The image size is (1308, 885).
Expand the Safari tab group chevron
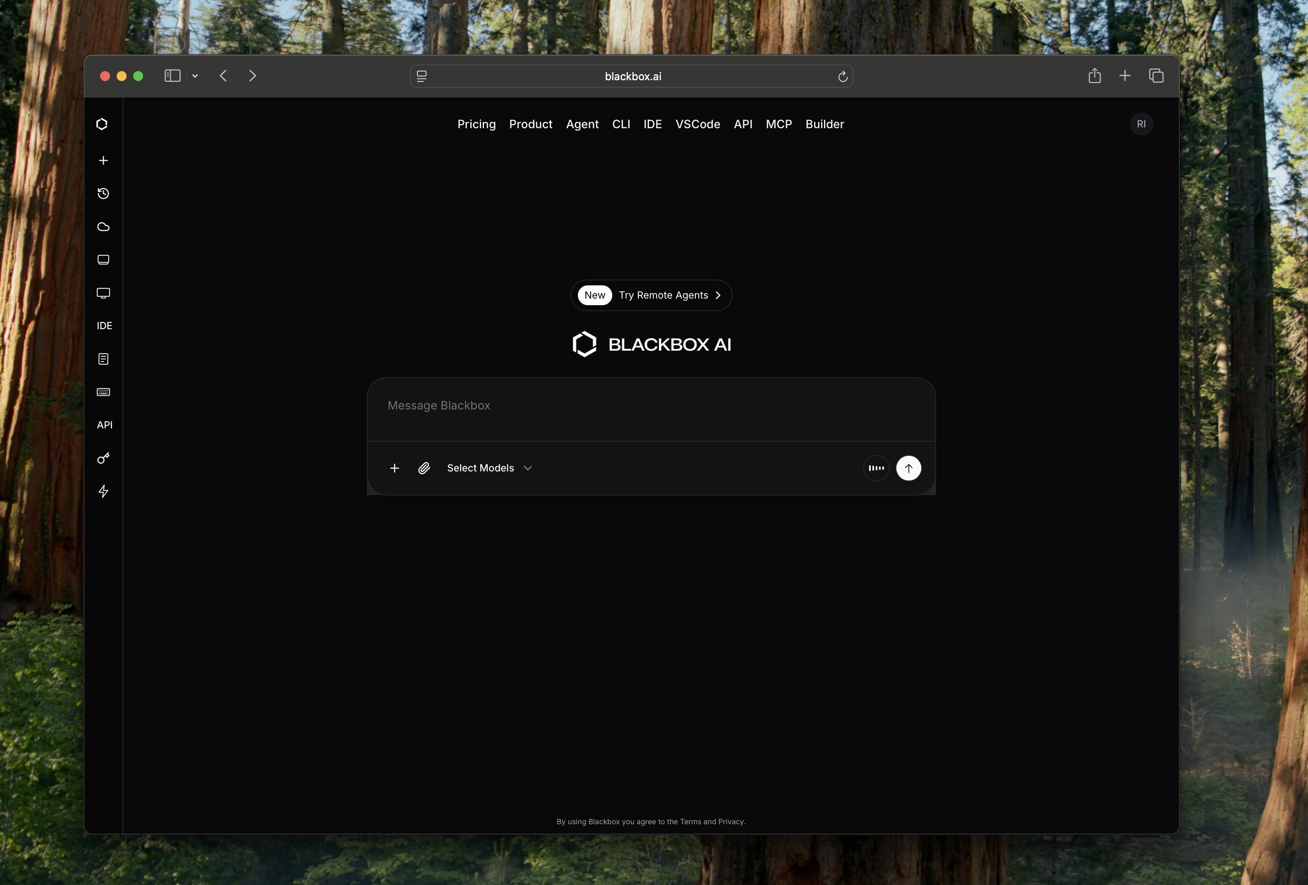pyautogui.click(x=195, y=75)
